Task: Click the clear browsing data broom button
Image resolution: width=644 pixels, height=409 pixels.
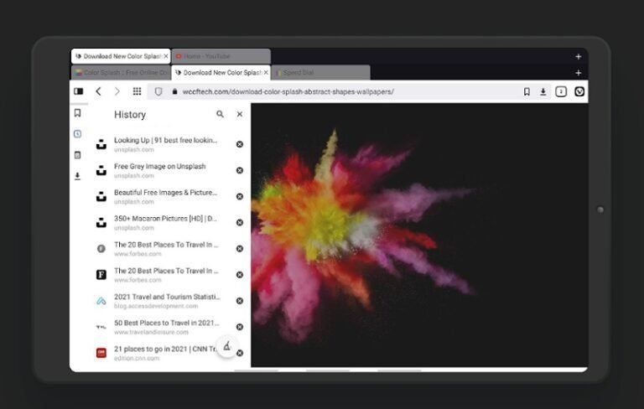Action: [226, 346]
